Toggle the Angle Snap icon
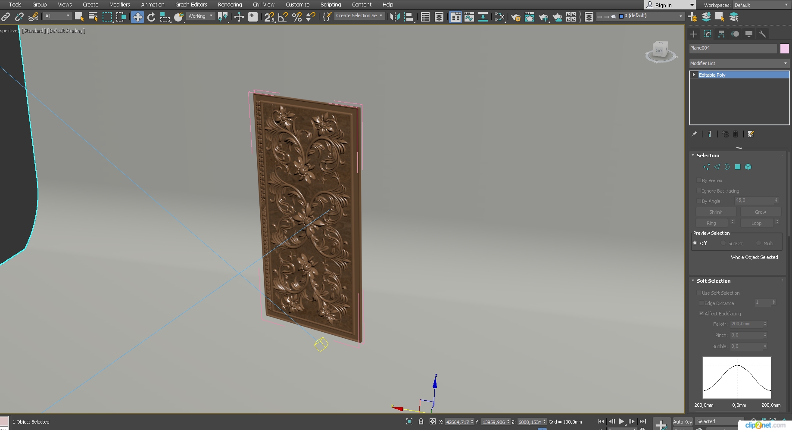 tap(283, 17)
